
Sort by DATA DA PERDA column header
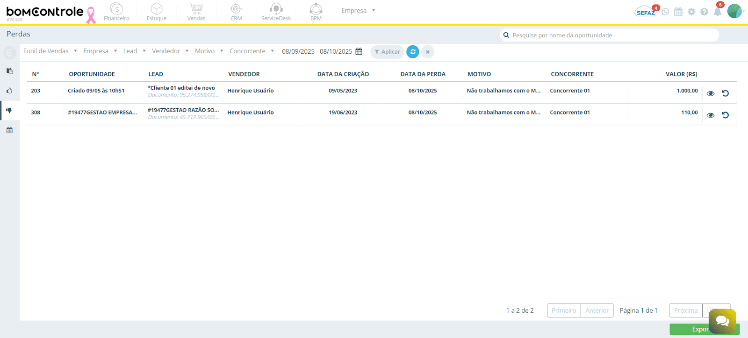(x=423, y=74)
